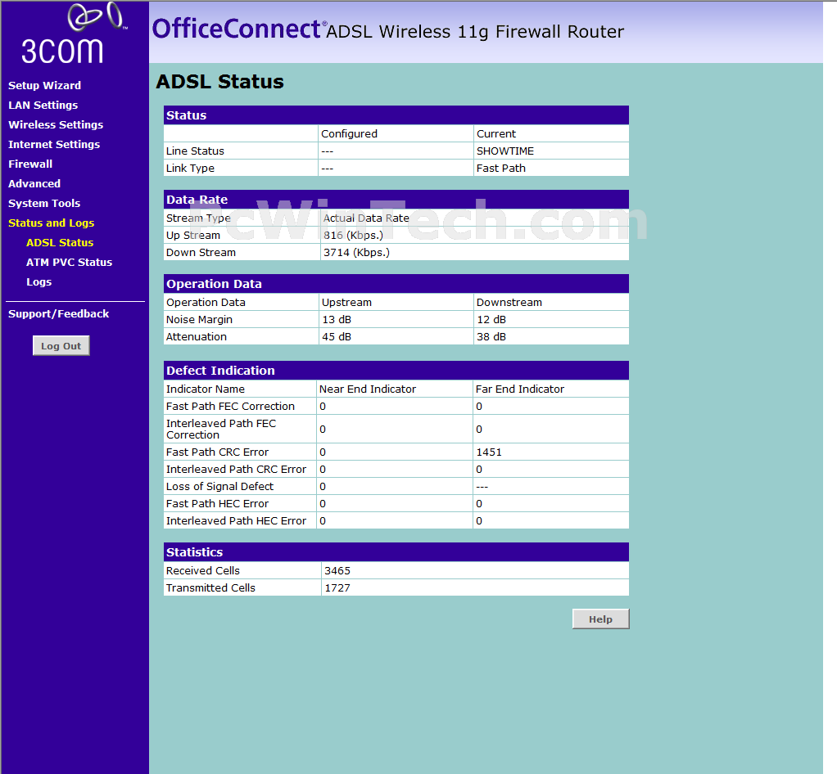Select ADSL Status submenu item
Viewport: 837px width, 774px height.
(x=60, y=243)
